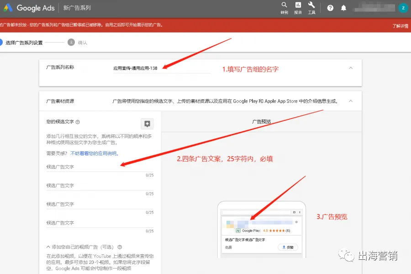Click the 安装 install button in preview
This screenshot has height=274, width=411.
(x=288, y=247)
